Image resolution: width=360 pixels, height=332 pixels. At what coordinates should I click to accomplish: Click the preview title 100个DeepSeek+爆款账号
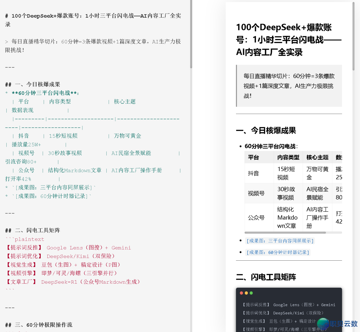click(x=289, y=40)
